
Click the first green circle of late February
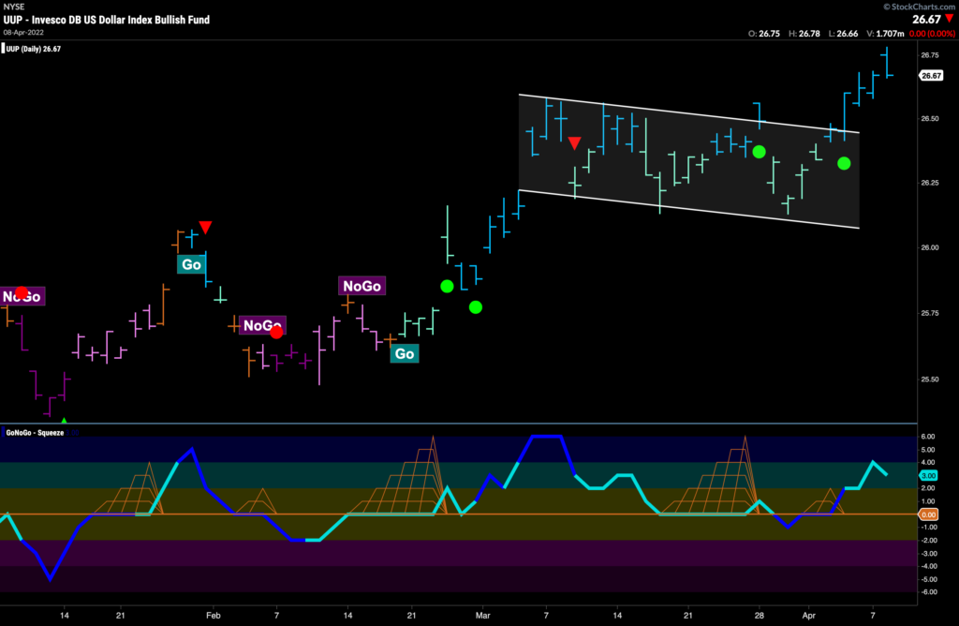[x=447, y=286]
